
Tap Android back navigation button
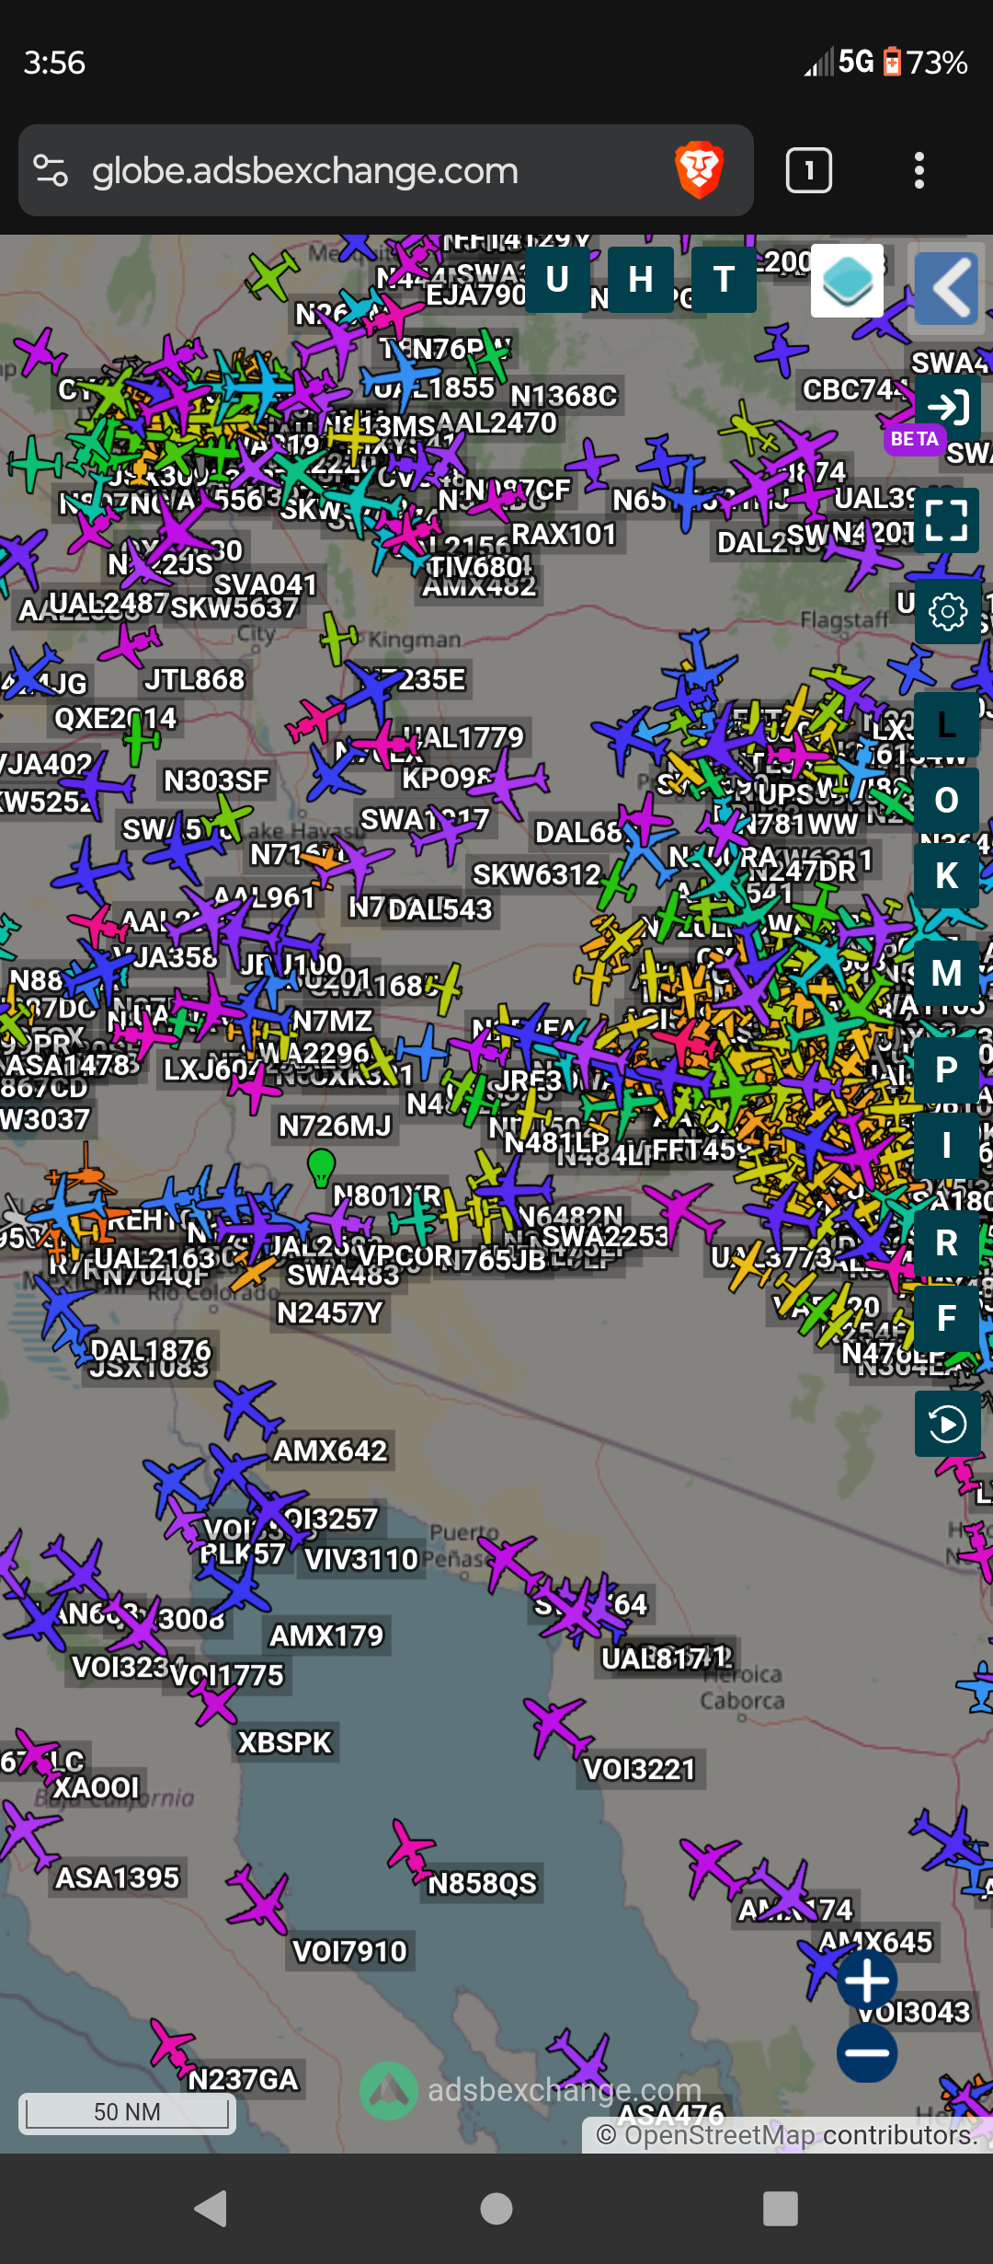(211, 2208)
